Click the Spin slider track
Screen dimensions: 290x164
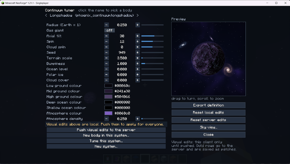153,41
